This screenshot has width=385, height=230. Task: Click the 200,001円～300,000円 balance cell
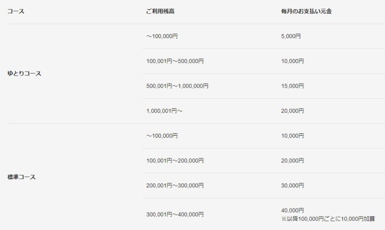[x=175, y=185]
